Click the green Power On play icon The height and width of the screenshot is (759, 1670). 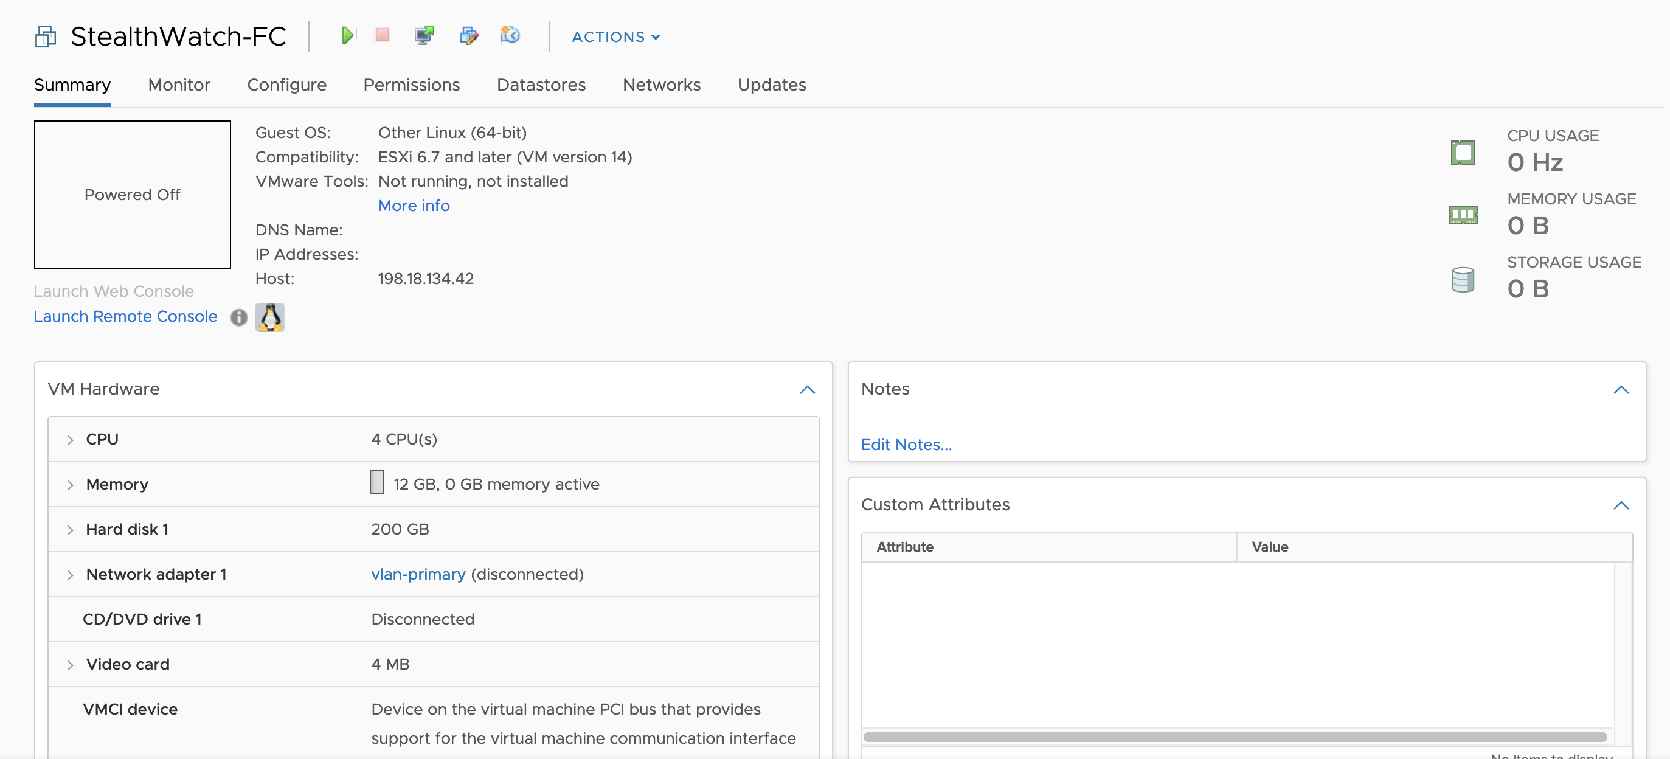347,36
